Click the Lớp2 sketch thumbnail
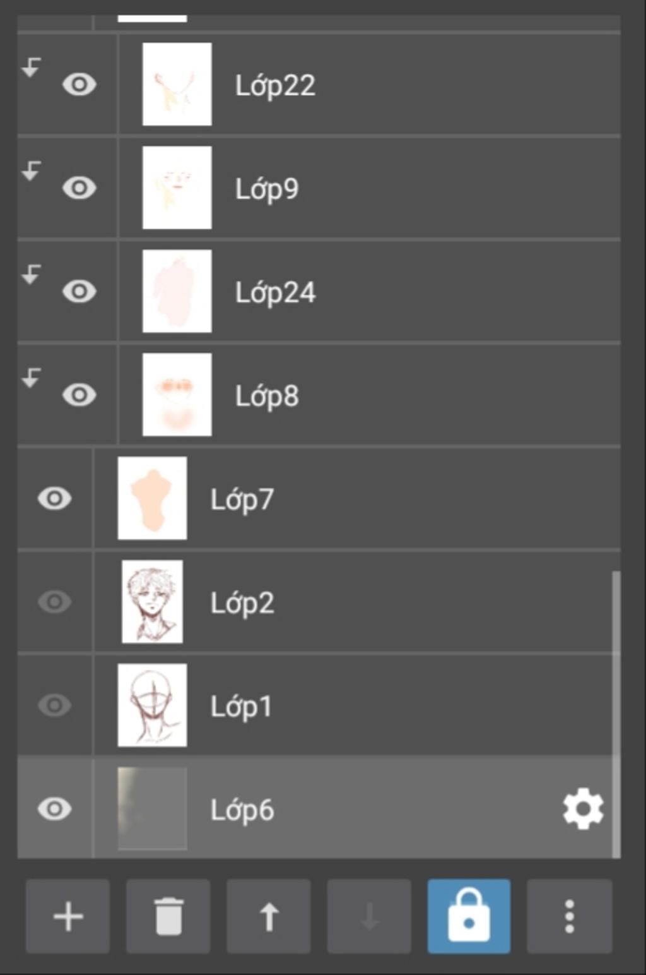Image resolution: width=646 pixels, height=975 pixels. pyautogui.click(x=152, y=602)
